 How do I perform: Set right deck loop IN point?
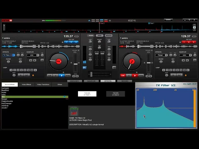[x=173, y=75]
